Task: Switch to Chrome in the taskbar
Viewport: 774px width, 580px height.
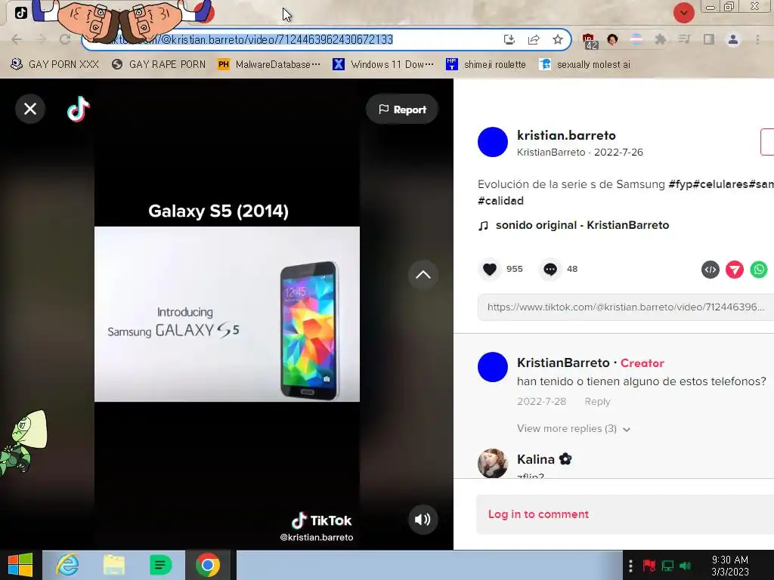Action: (x=208, y=565)
